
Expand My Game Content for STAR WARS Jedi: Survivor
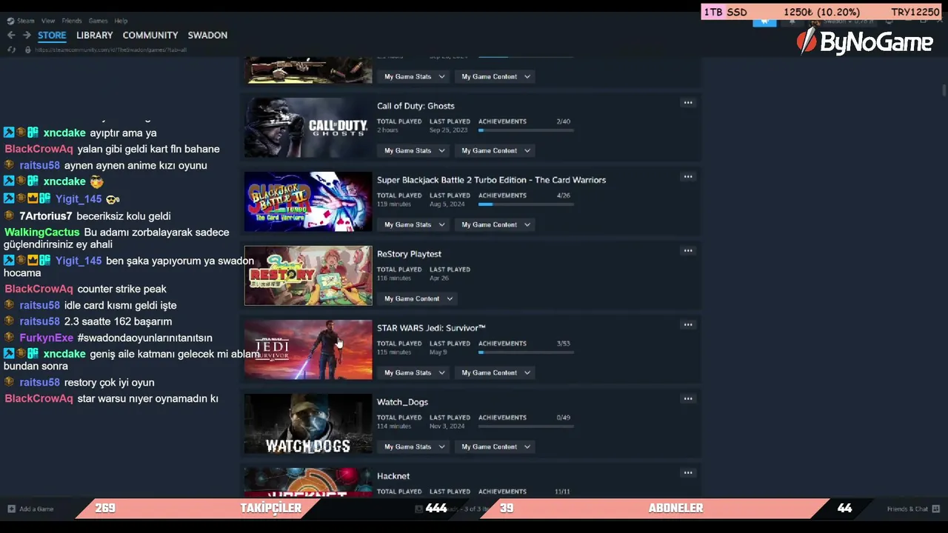click(495, 372)
